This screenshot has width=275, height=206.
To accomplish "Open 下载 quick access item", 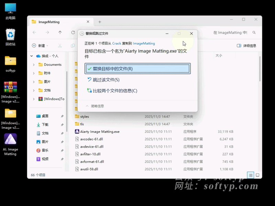I will [x=42, y=125].
